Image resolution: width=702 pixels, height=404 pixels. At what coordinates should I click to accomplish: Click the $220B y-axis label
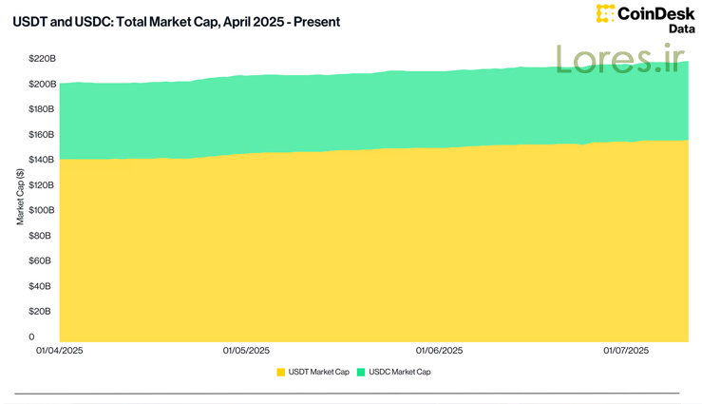42,58
